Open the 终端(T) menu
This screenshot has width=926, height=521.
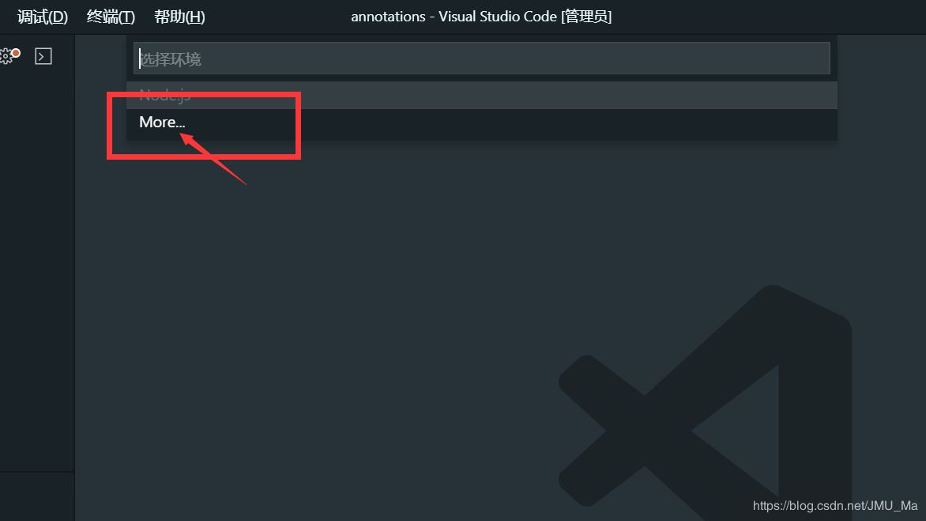pos(111,17)
